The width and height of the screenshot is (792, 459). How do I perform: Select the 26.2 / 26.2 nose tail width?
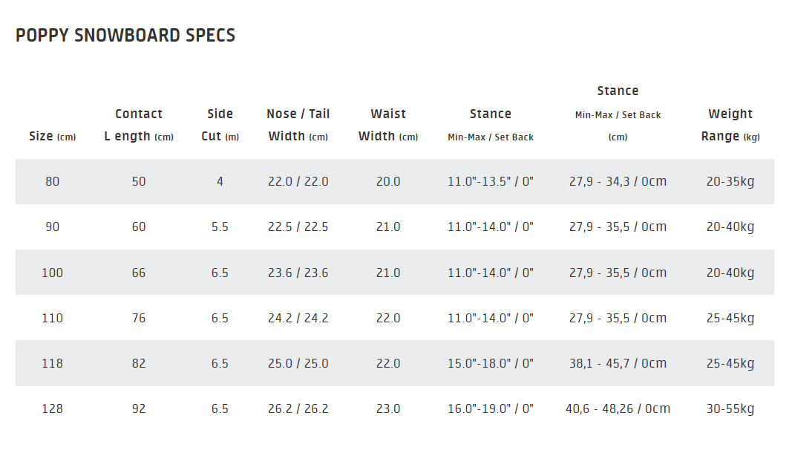point(298,408)
